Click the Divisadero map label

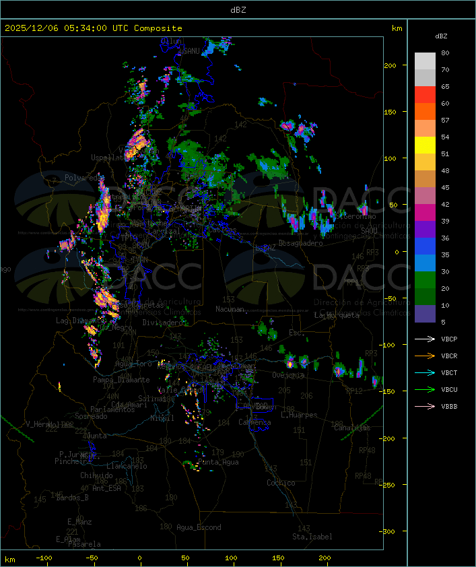(x=164, y=322)
